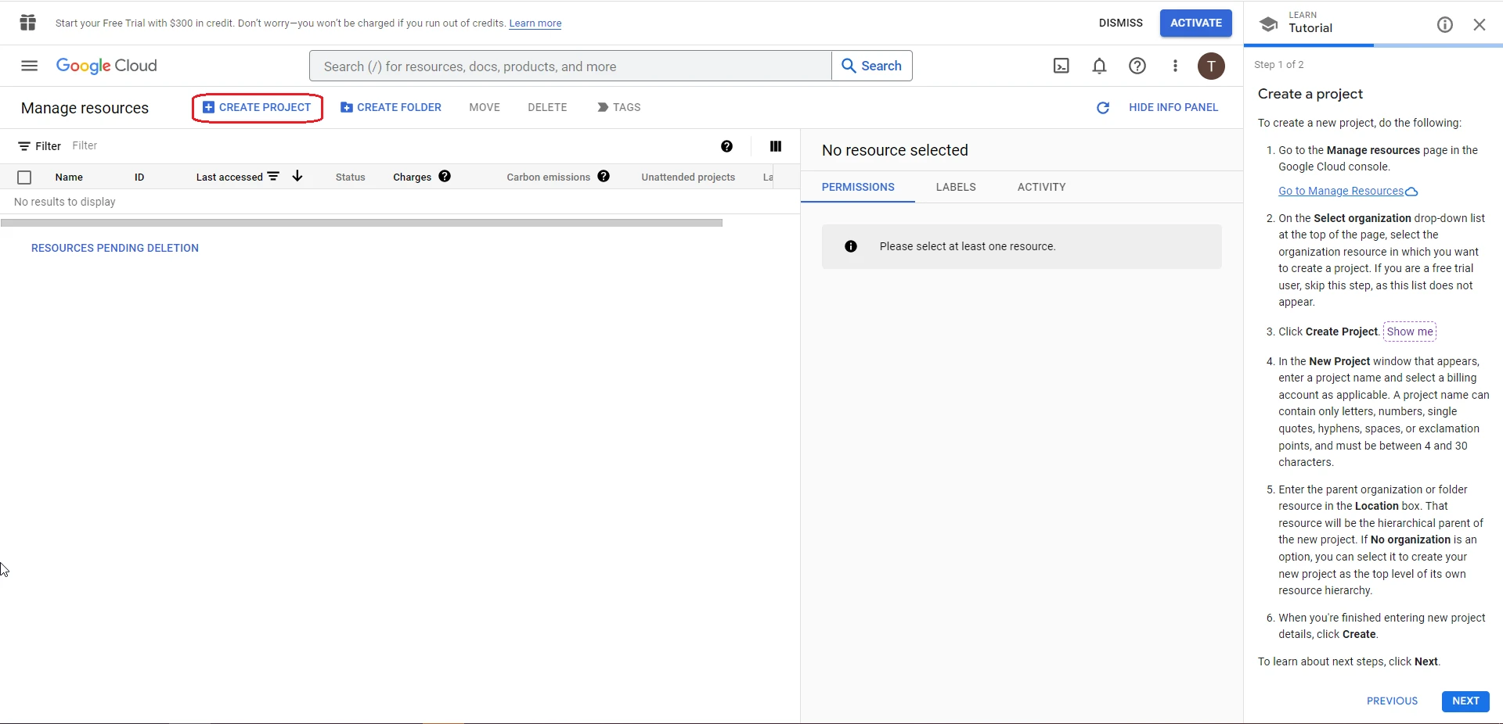Click the Delete button
1503x724 pixels.
pos(547,107)
